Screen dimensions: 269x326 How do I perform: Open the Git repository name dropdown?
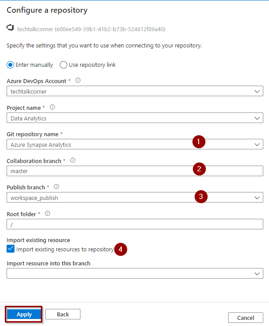pyautogui.click(x=135, y=144)
